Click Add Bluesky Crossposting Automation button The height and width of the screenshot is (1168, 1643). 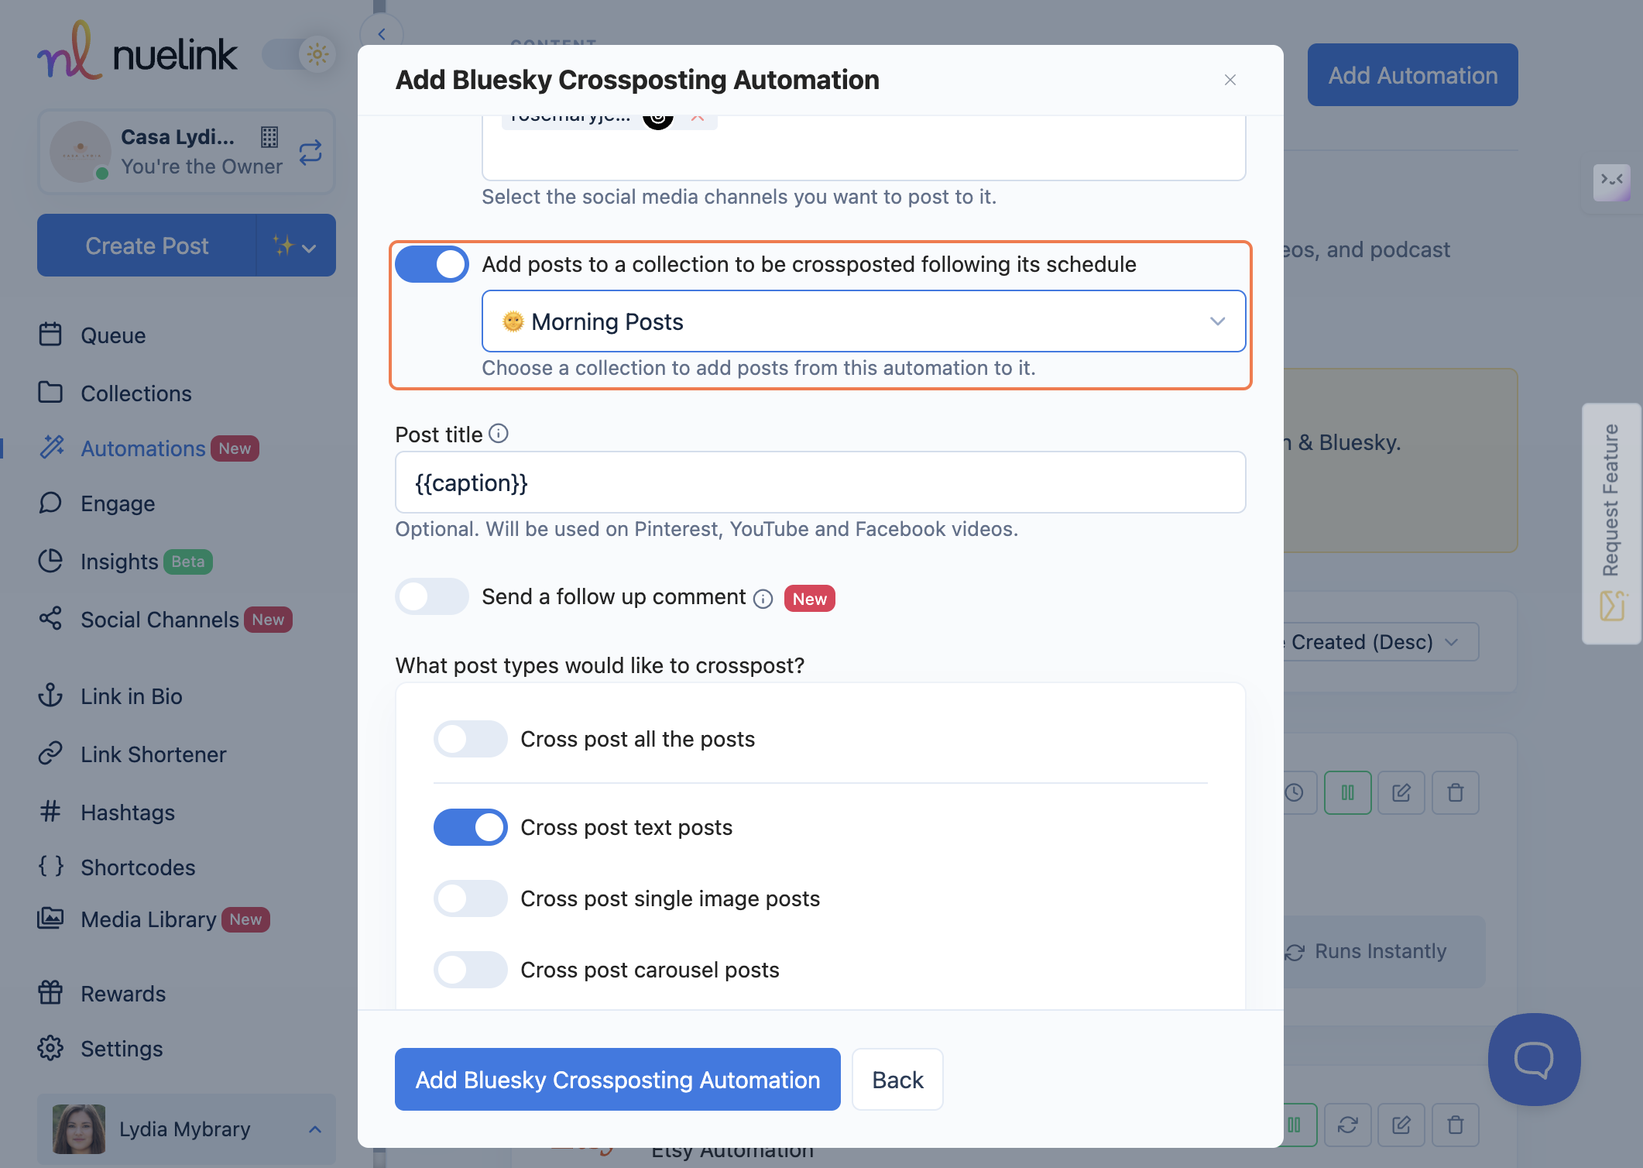coord(617,1080)
